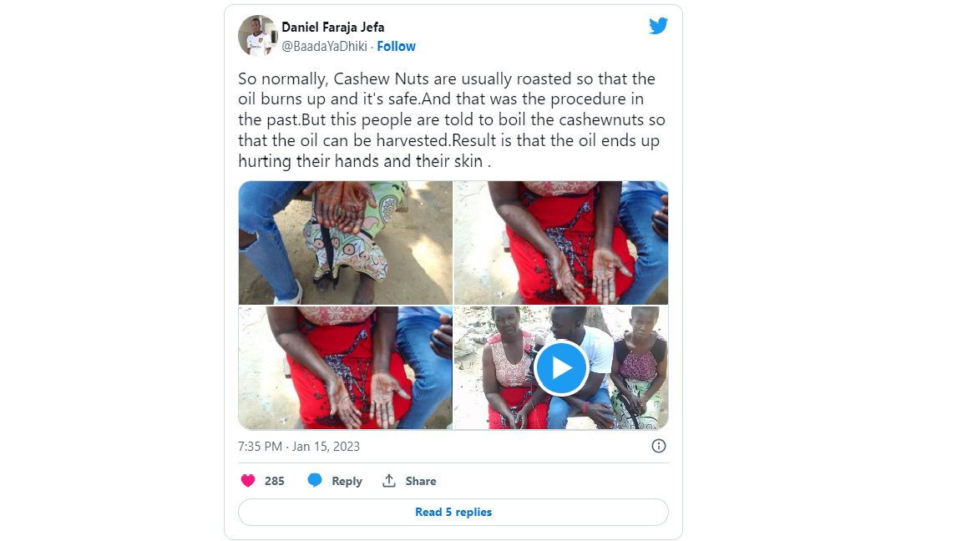Open the top-left photo of hands

(345, 242)
